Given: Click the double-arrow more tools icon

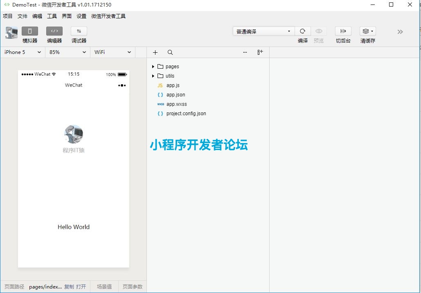Looking at the screenshot, I should (400, 32).
